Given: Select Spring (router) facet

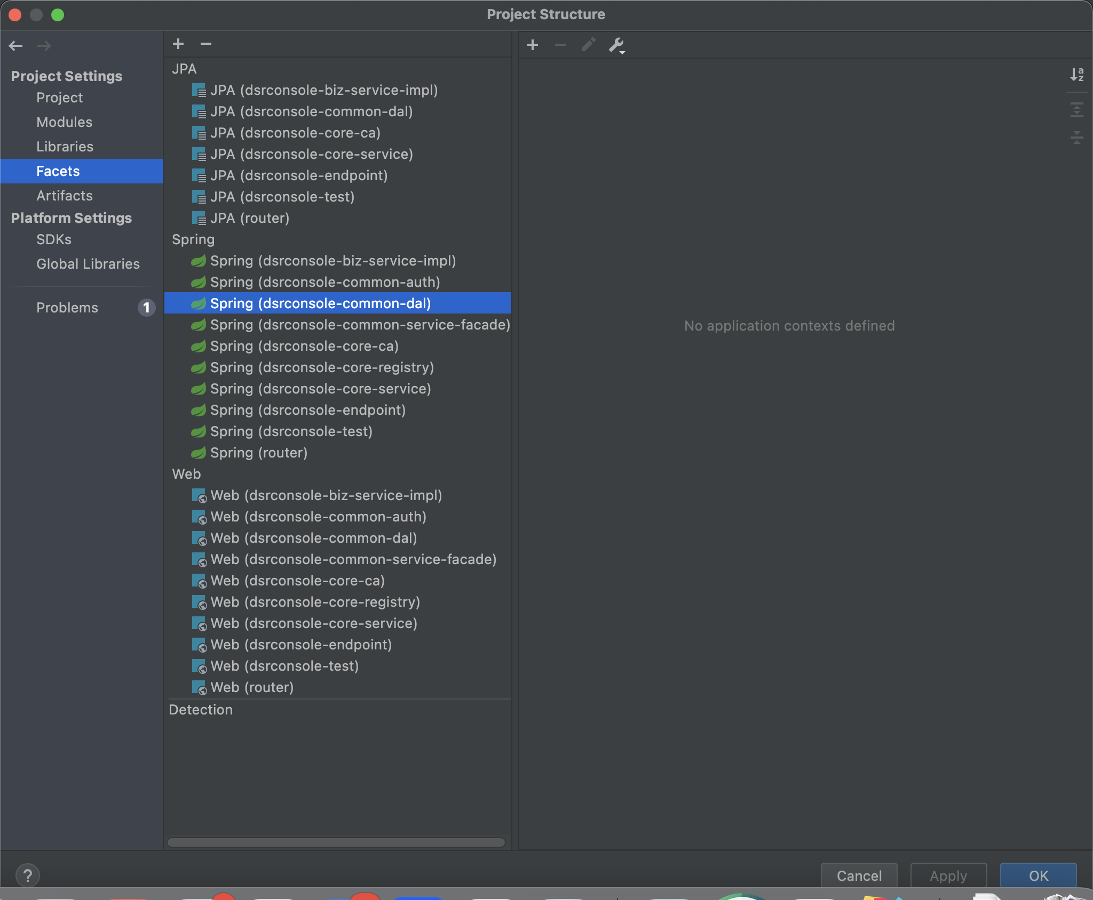Looking at the screenshot, I should click(258, 453).
